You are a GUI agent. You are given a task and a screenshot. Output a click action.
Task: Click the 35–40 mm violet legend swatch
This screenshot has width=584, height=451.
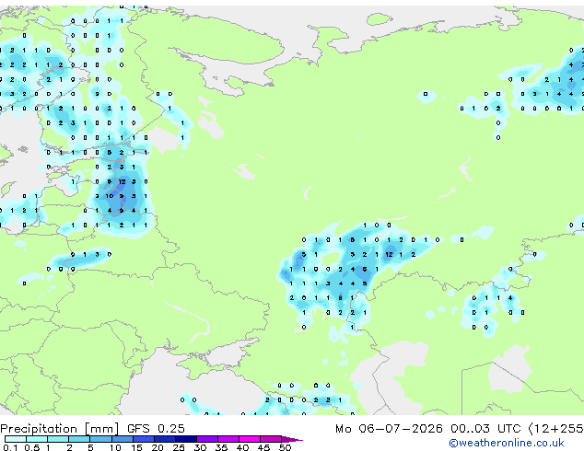(x=228, y=439)
